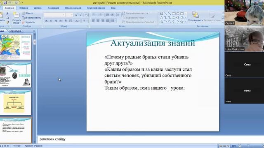The height and width of the screenshot is (148, 264).
Task: Switch to Структура outline tab
Action: tap(15, 31)
